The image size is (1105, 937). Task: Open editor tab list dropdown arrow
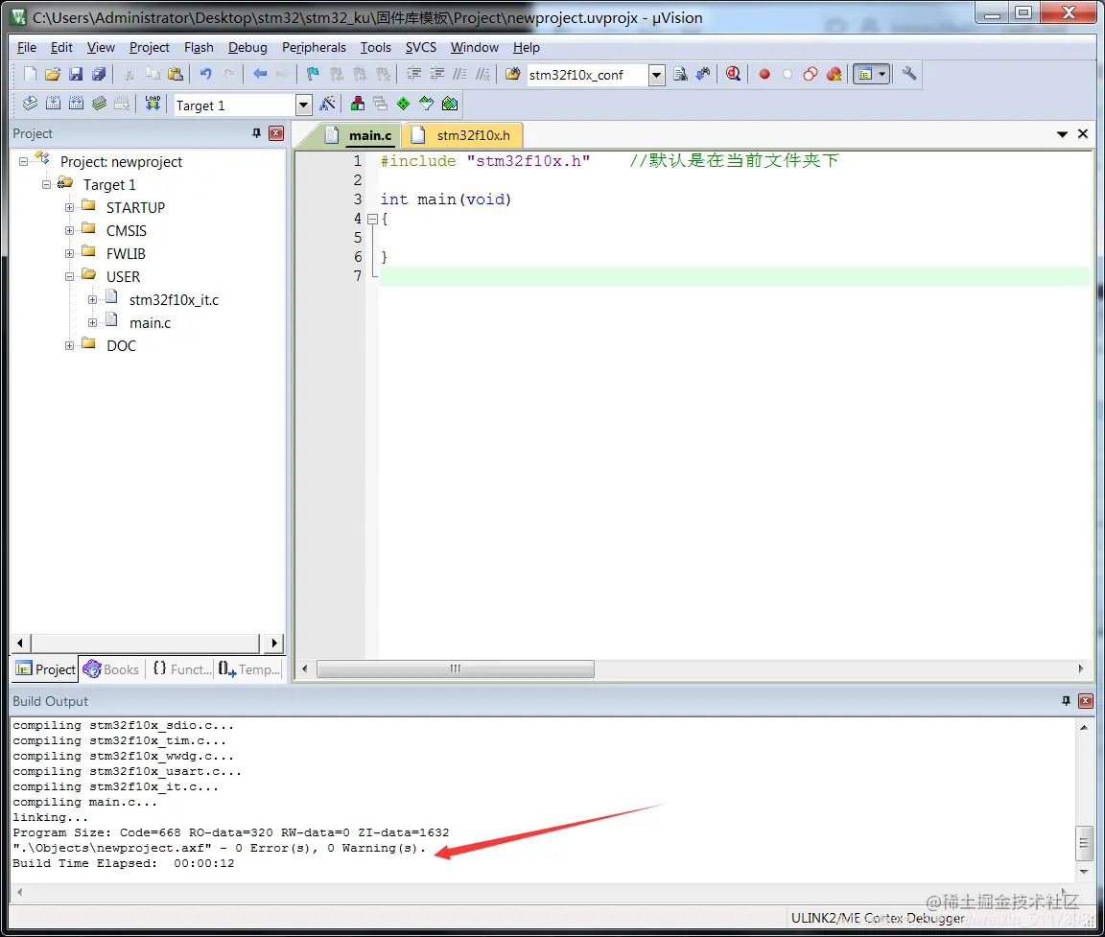[1062, 134]
